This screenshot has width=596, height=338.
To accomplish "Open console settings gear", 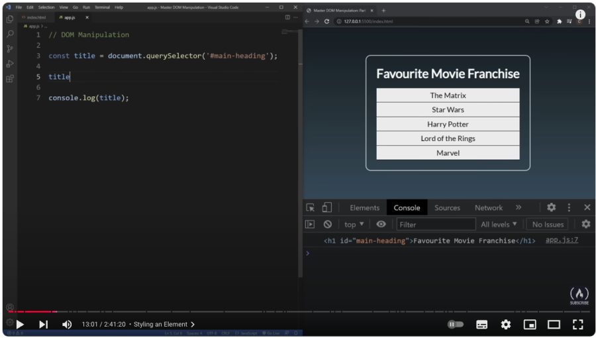I will [586, 224].
